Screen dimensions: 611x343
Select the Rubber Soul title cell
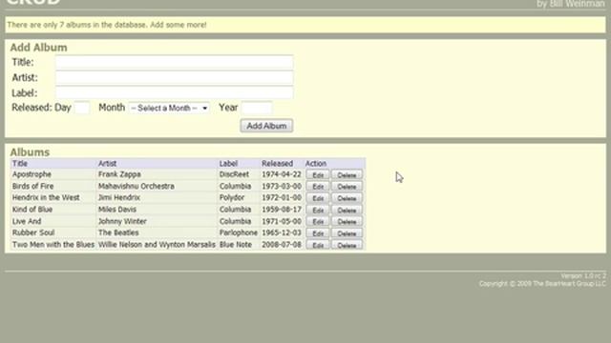tap(33, 232)
